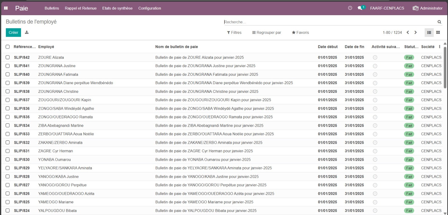This screenshot has height=215, width=448.
Task: Tick the checkbox for SLIP/842
Action: coord(8,57)
